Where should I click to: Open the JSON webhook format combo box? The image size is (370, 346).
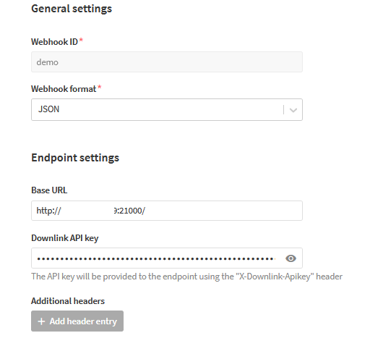[x=167, y=109]
